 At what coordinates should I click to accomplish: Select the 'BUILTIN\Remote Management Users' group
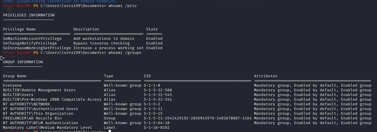39,90
